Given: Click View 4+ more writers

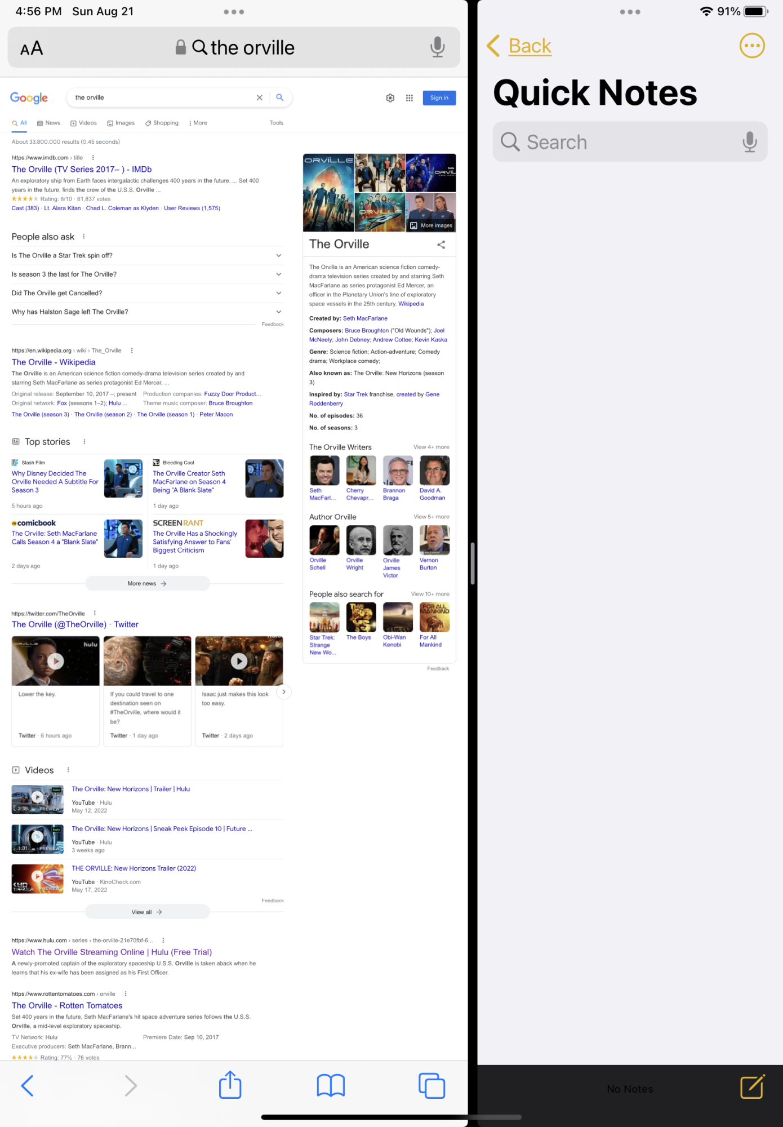Looking at the screenshot, I should tap(431, 447).
